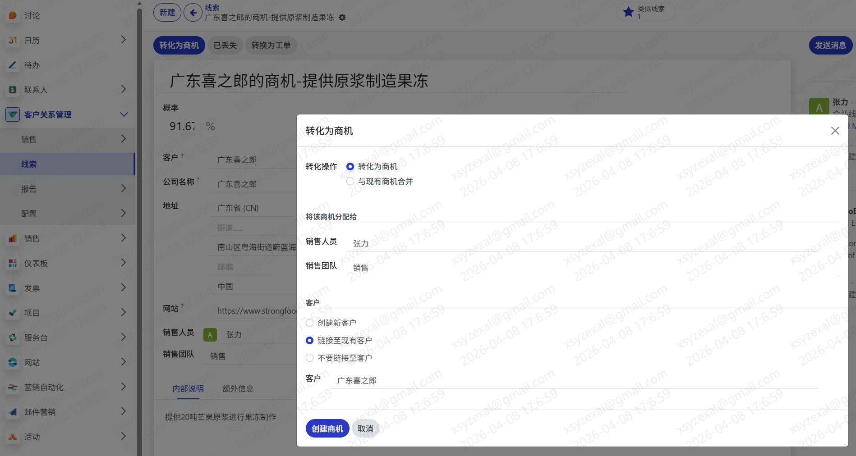Expand the 报告 submenu chevron
This screenshot has width=856, height=456.
tap(124, 189)
